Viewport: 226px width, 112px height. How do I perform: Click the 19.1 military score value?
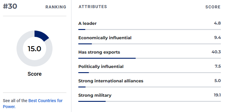pos(217,95)
